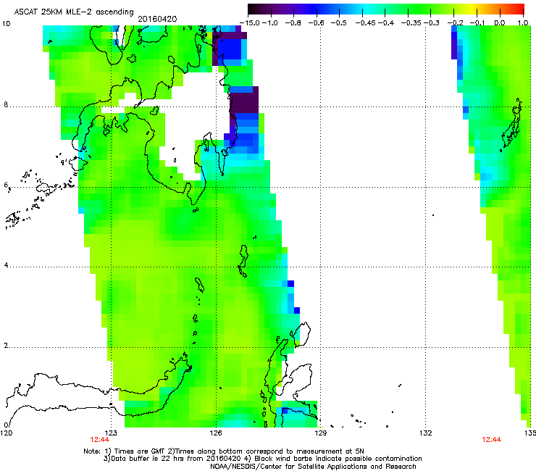Click note text 'Data buffer is 22 hrs'
Viewport: 536px width, 471px height.
point(144,459)
